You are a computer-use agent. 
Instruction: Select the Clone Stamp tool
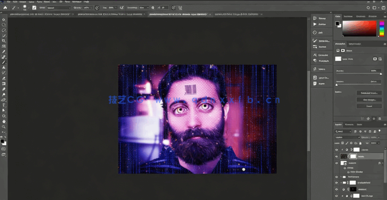click(4, 67)
